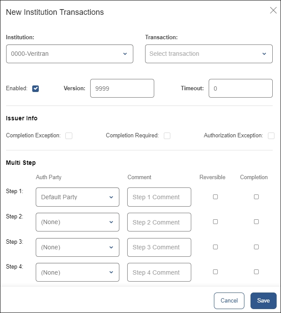Open the Institution dropdown
This screenshot has width=281, height=313.
[70, 54]
